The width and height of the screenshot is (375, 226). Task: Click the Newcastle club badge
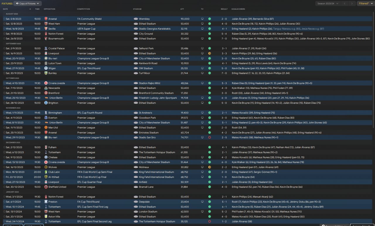pos(46,88)
